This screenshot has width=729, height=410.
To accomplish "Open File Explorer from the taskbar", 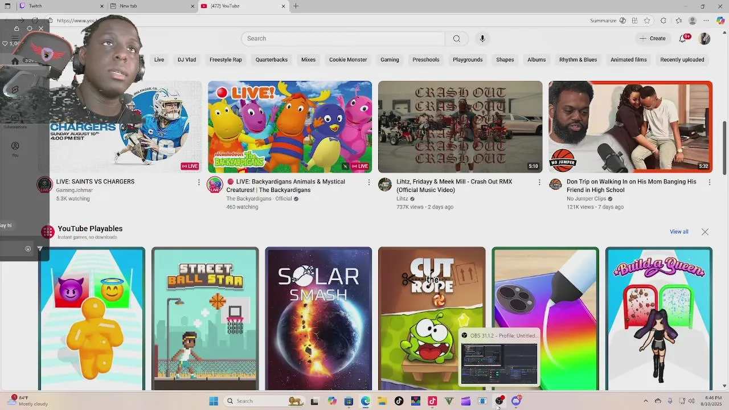I will pos(382,401).
